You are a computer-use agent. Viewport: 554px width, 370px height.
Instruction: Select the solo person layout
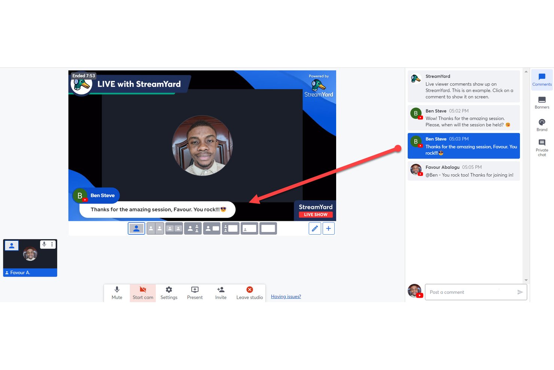pyautogui.click(x=136, y=228)
